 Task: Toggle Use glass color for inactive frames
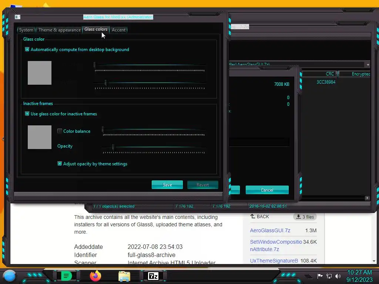[27, 114]
